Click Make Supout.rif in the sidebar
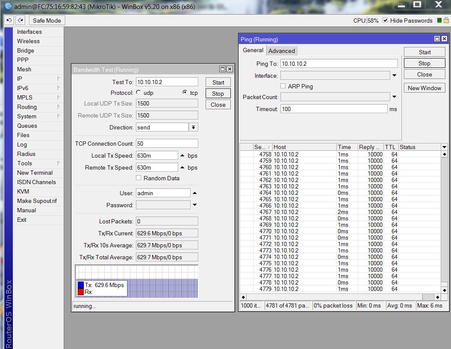The height and width of the screenshot is (349, 451). 38,201
